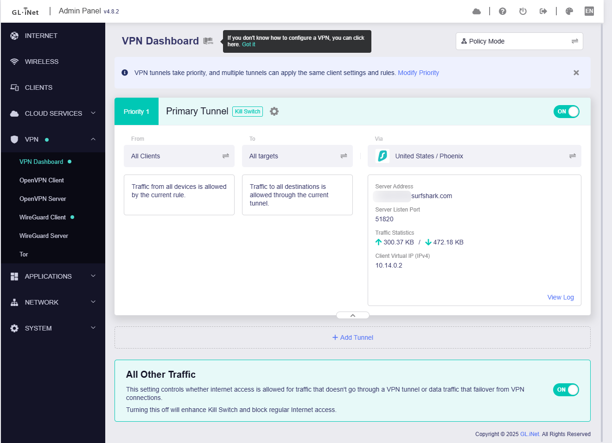
Task: Click the logout icon in header
Action: [x=543, y=12]
